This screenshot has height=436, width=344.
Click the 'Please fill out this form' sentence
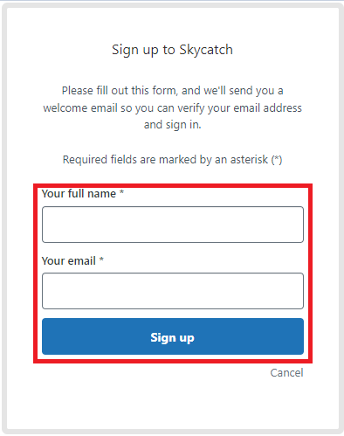(120, 91)
